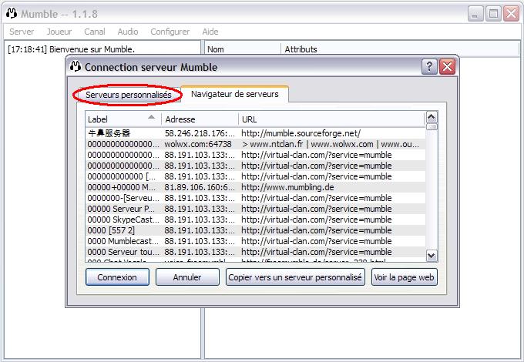
Task: Select the server with address 58.246.218.176
Action: coord(255,133)
